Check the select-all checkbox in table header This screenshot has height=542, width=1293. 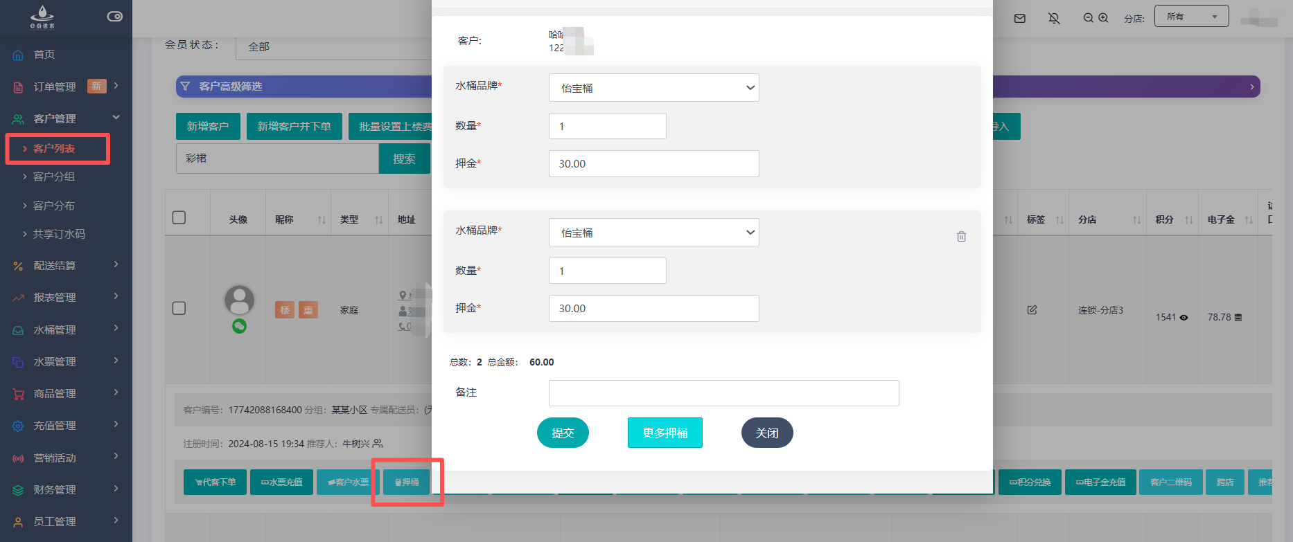point(179,217)
